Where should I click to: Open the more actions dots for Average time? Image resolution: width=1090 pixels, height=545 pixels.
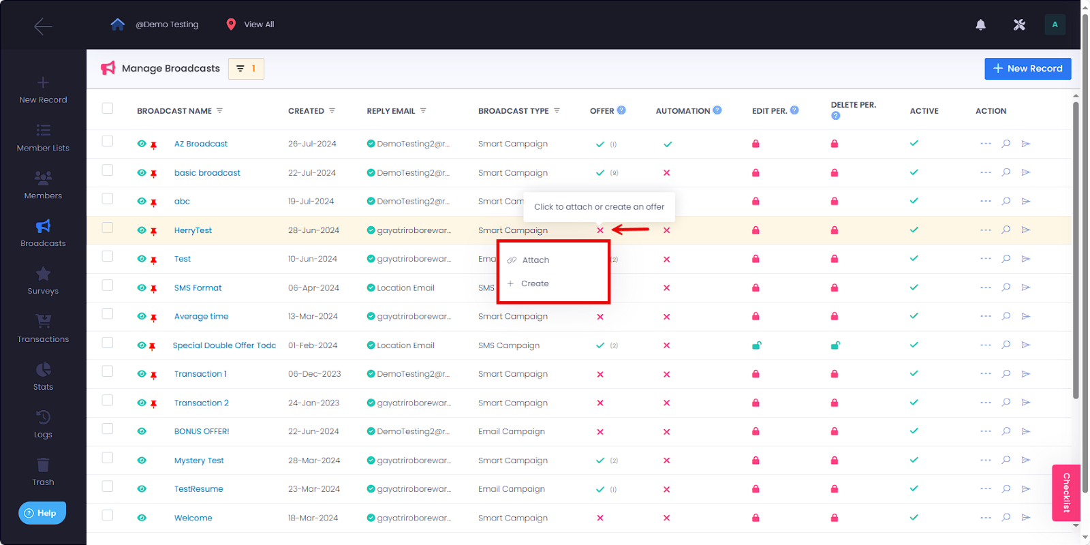click(985, 316)
